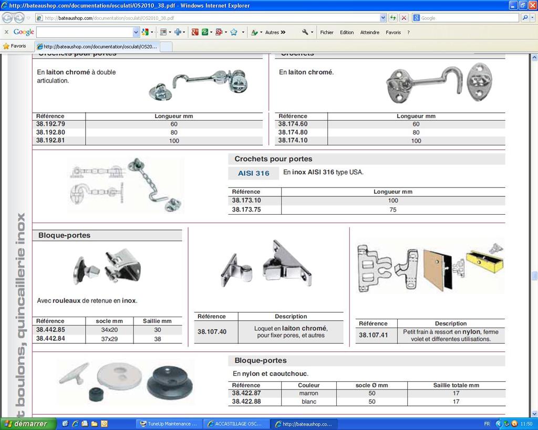Open the wrench toolbar settings icon
538x430 pixels.
click(305, 32)
